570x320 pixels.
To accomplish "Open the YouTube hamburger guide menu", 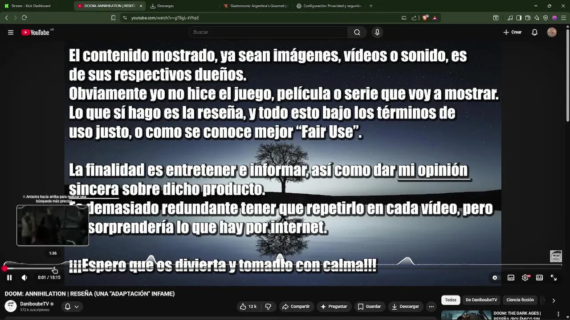I will tap(11, 32).
